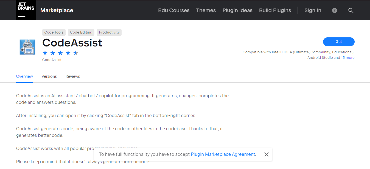Click the paragraph starting 'CodeAssist generates code, being aware'
370x169 pixels.
tap(119, 132)
